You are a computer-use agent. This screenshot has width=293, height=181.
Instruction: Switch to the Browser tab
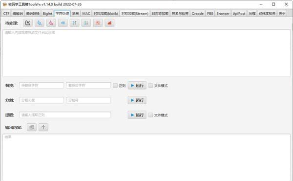223,14
